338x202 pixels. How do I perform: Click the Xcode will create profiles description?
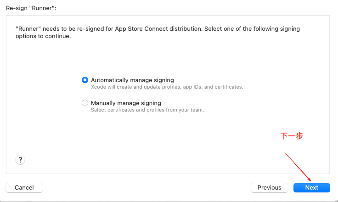pos(167,87)
